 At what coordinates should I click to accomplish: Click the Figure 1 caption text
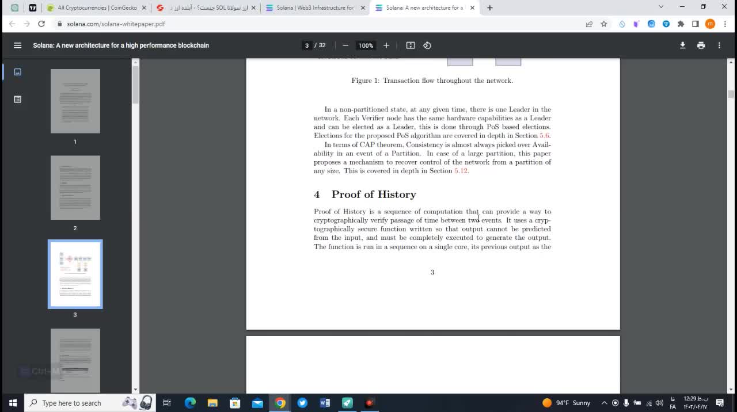point(432,81)
